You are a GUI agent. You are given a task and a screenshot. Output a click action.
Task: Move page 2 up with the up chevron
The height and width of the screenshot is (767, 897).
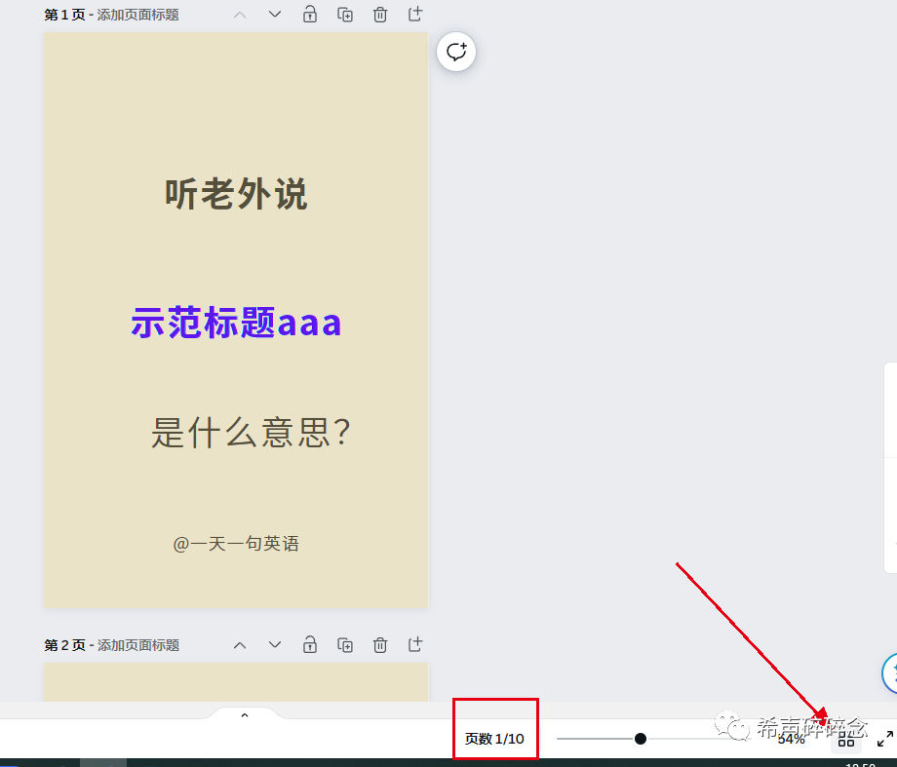point(239,644)
